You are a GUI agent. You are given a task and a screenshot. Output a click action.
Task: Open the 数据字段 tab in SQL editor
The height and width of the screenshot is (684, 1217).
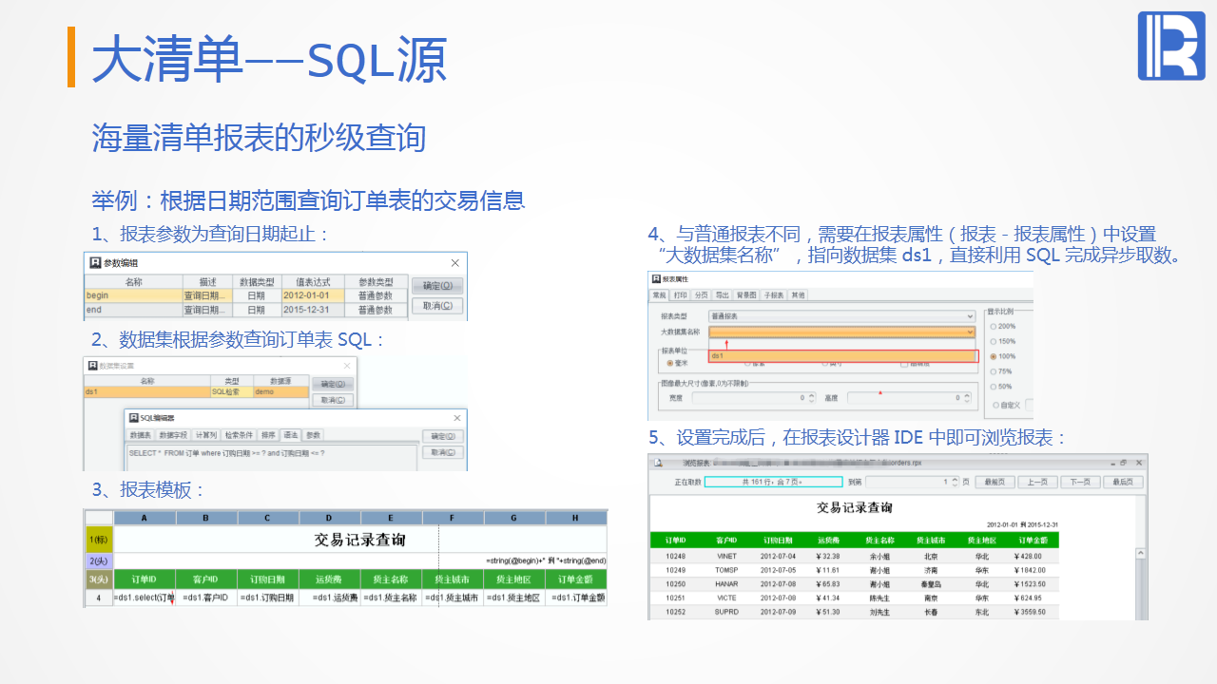pyautogui.click(x=173, y=435)
